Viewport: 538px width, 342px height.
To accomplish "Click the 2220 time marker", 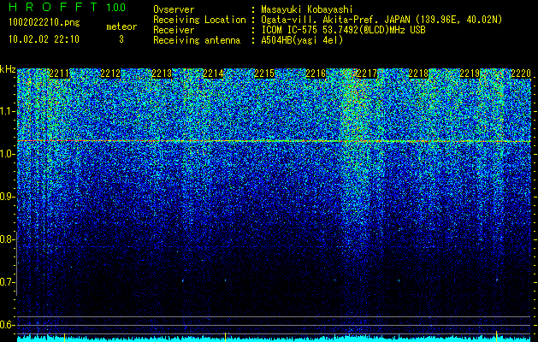I will click(x=521, y=74).
